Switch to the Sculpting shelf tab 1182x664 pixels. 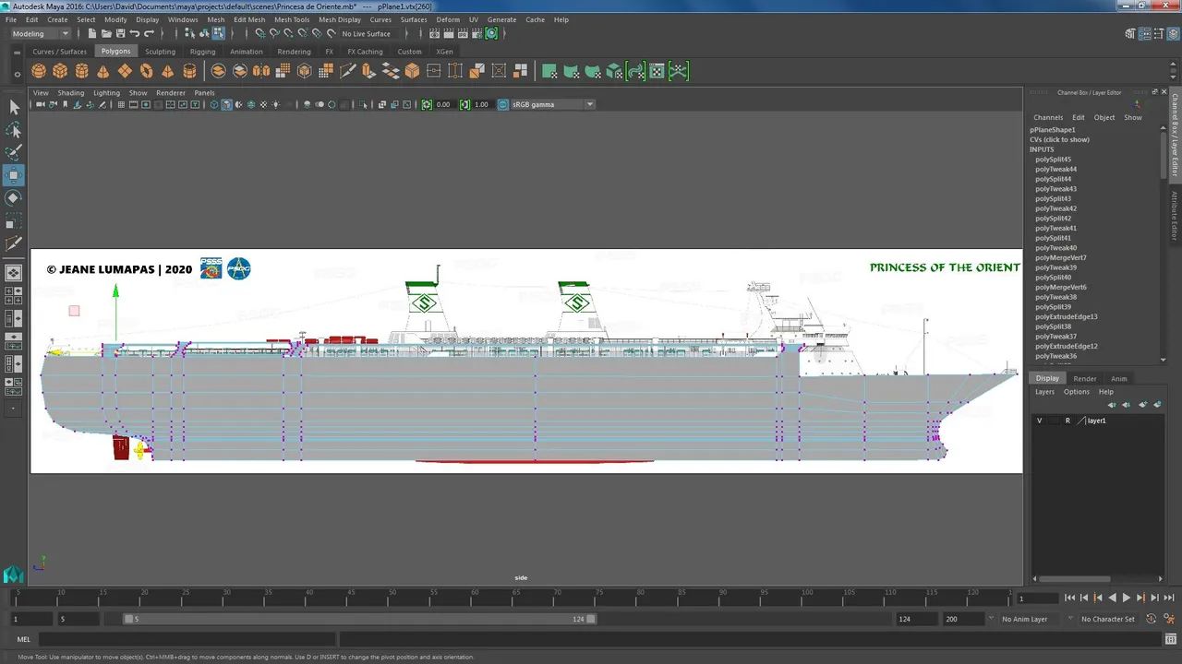pos(160,52)
